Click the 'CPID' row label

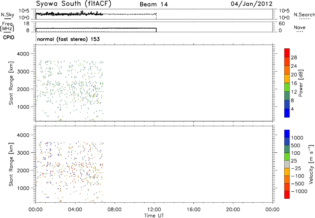[x=9, y=37]
